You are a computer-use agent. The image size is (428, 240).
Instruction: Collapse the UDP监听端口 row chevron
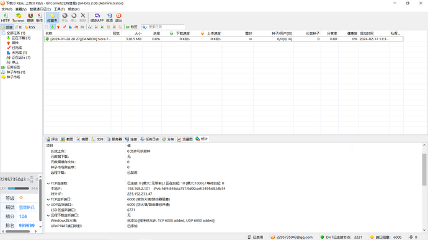tap(48, 205)
